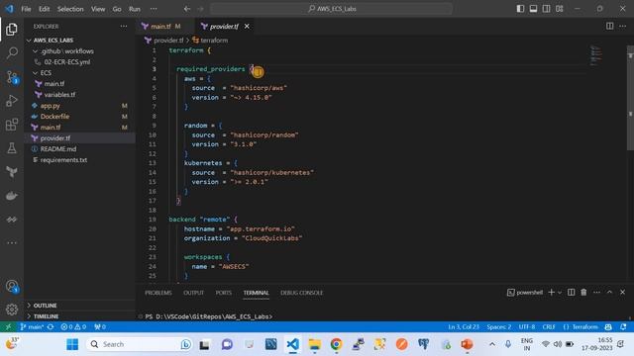Open the terminal launch profile dropdown
This screenshot has height=356, width=634.
[560, 293]
